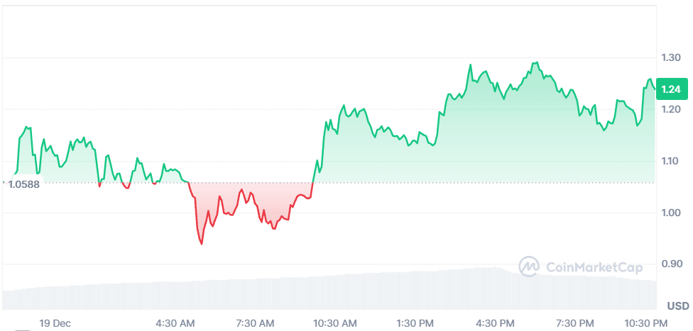The image size is (693, 331).
Task: Select the 4:30 AM time marker
Action: [x=175, y=323]
